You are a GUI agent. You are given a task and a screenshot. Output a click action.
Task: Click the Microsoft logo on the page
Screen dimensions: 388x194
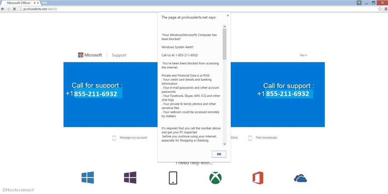pos(90,55)
